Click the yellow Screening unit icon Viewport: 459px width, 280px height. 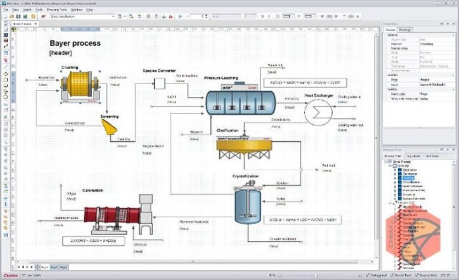109,127
